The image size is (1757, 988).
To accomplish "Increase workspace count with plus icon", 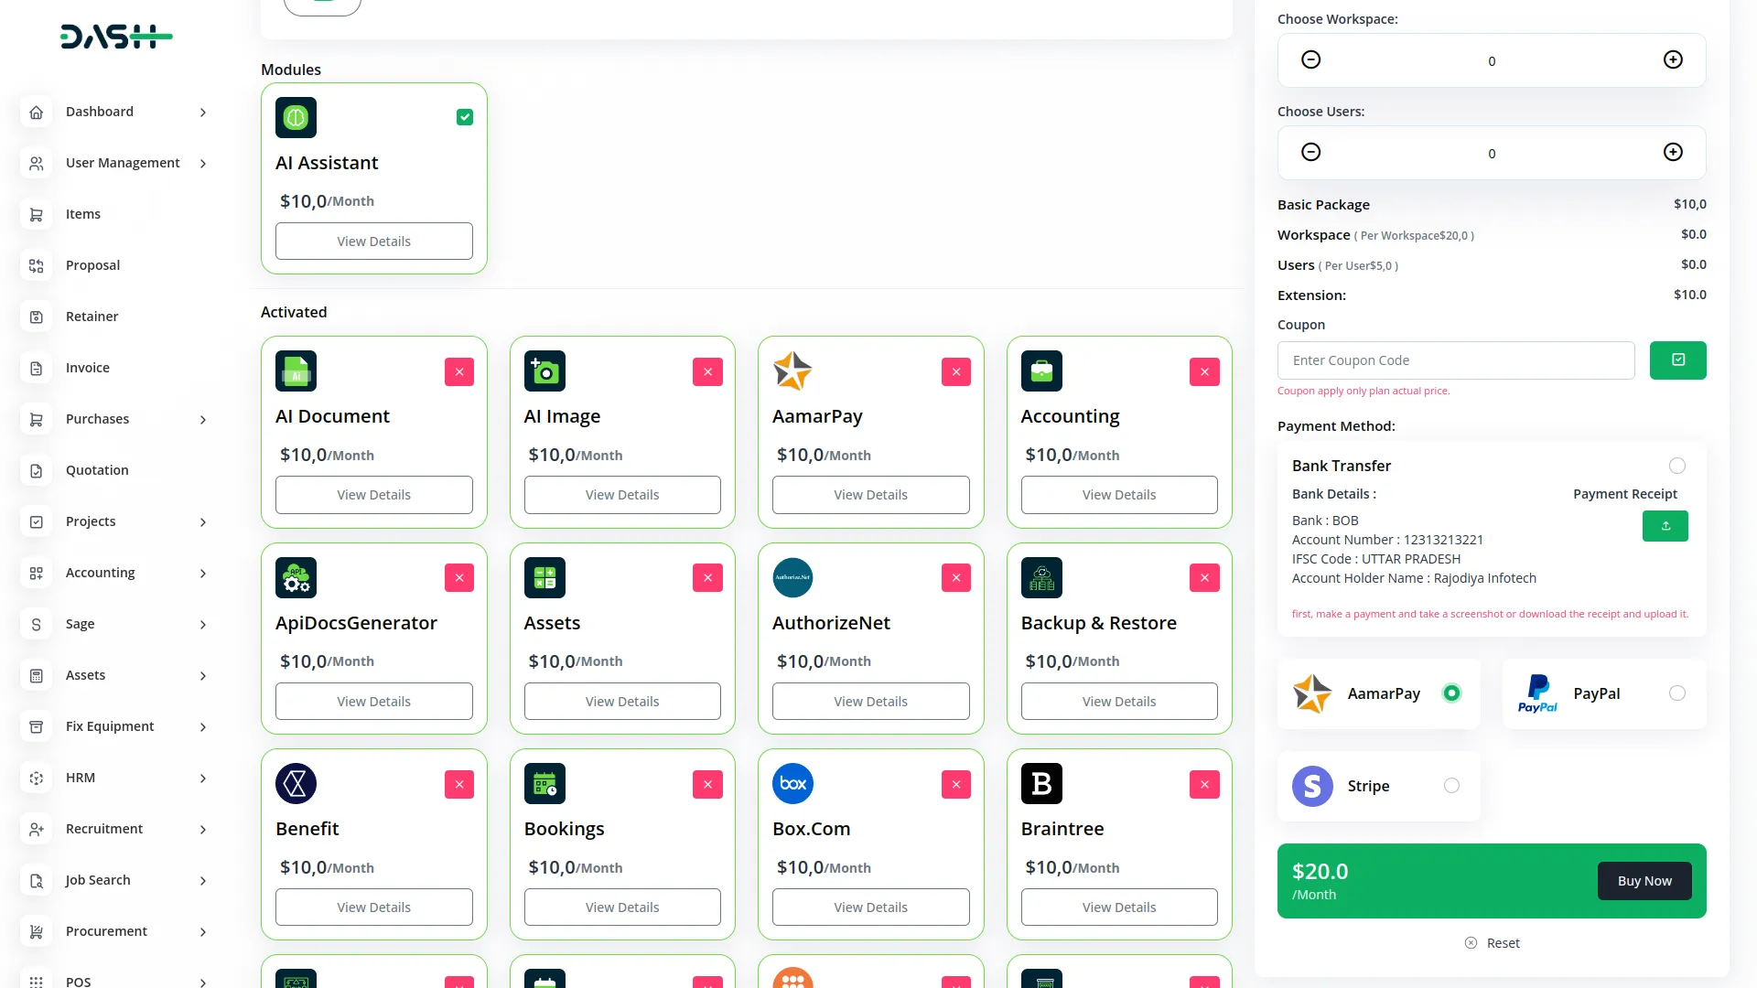I will tap(1672, 59).
